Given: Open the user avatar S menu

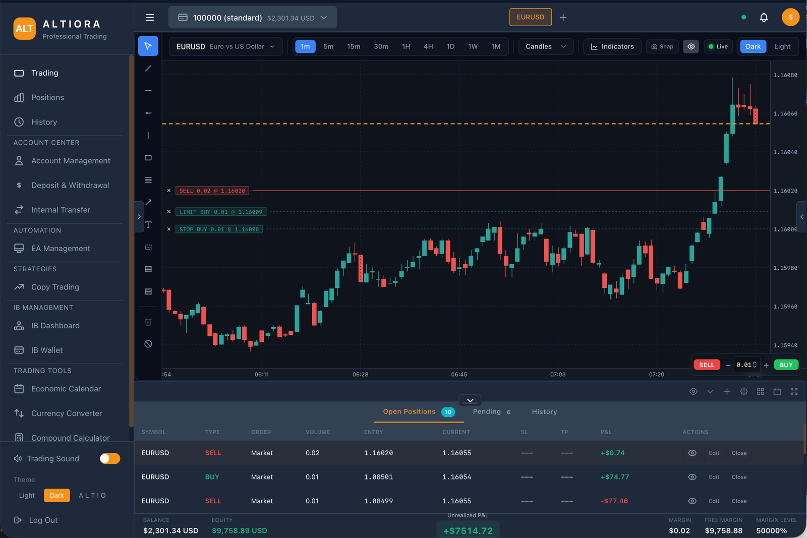Looking at the screenshot, I should pyautogui.click(x=790, y=17).
